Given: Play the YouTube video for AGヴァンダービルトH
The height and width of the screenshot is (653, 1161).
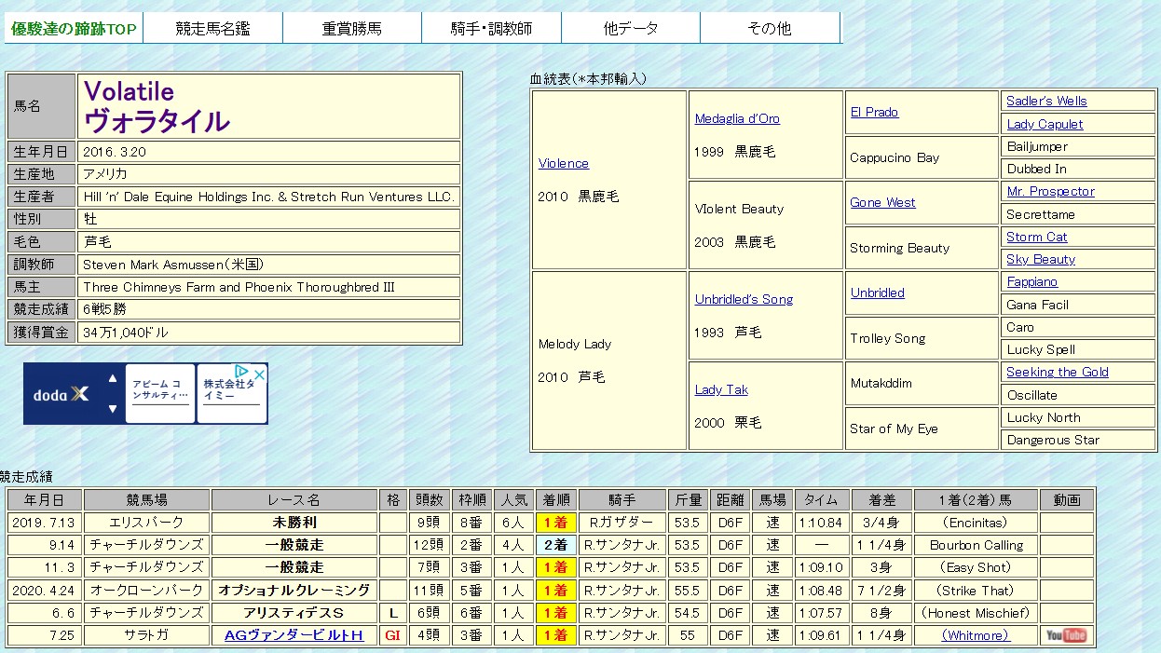Looking at the screenshot, I should coord(1066,635).
